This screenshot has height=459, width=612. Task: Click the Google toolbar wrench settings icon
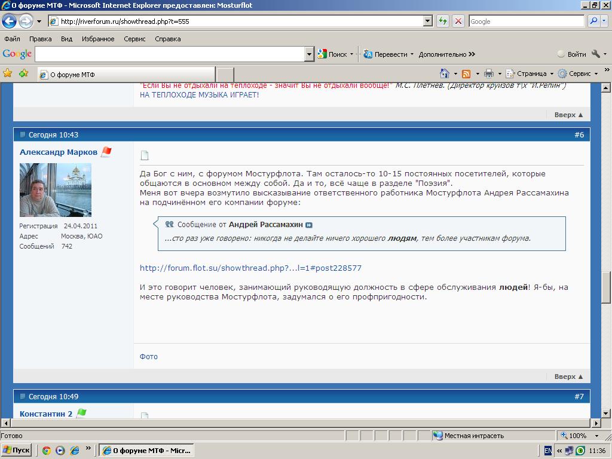[595, 54]
